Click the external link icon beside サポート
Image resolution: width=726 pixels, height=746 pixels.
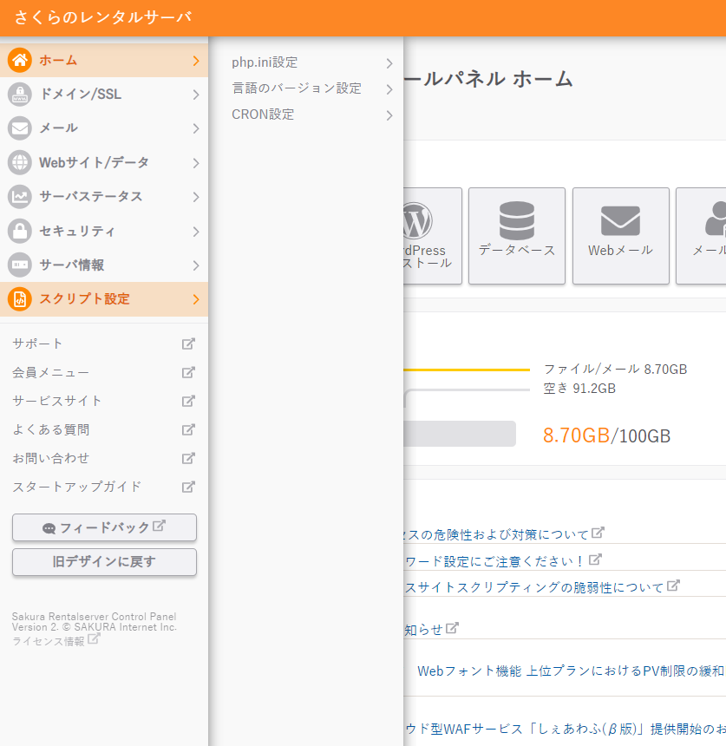[x=188, y=344]
